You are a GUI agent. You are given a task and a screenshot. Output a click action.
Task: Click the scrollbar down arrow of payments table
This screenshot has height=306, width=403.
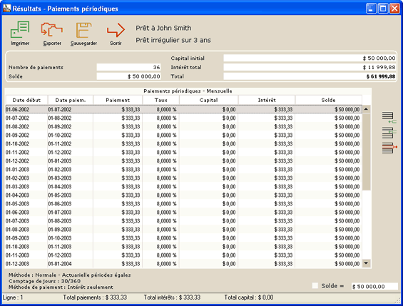click(x=366, y=263)
